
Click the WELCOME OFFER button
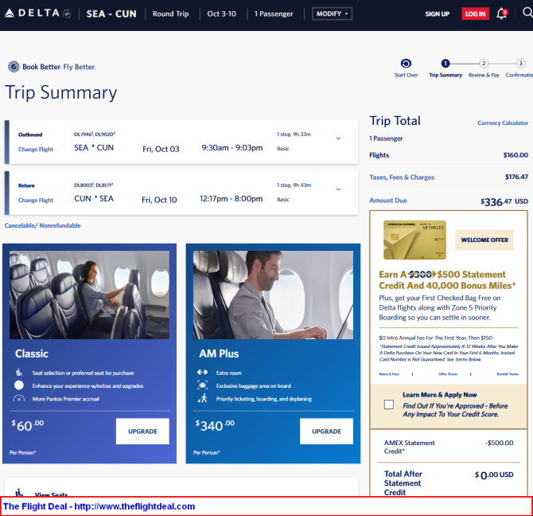(484, 240)
